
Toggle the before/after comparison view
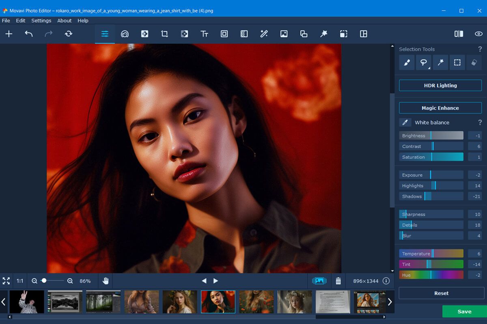coord(459,34)
